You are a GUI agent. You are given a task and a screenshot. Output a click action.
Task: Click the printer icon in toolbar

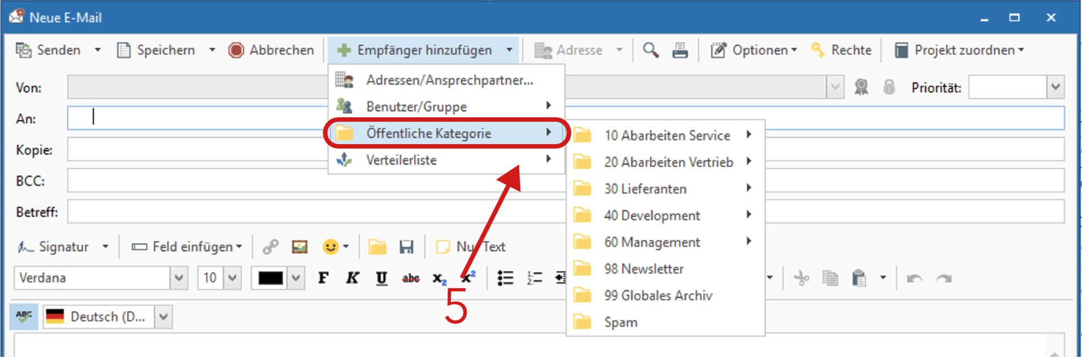680,50
